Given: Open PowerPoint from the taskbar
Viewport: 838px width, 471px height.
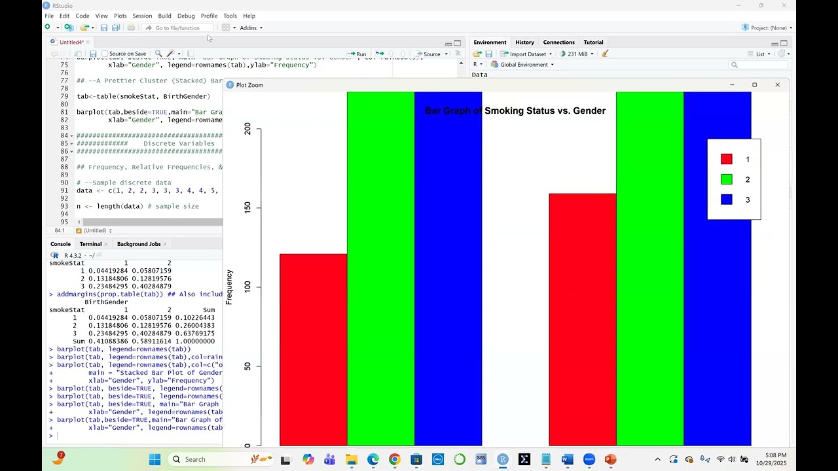Looking at the screenshot, I should (x=610, y=459).
